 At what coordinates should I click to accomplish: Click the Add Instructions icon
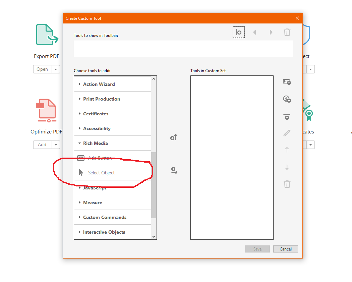(x=287, y=99)
